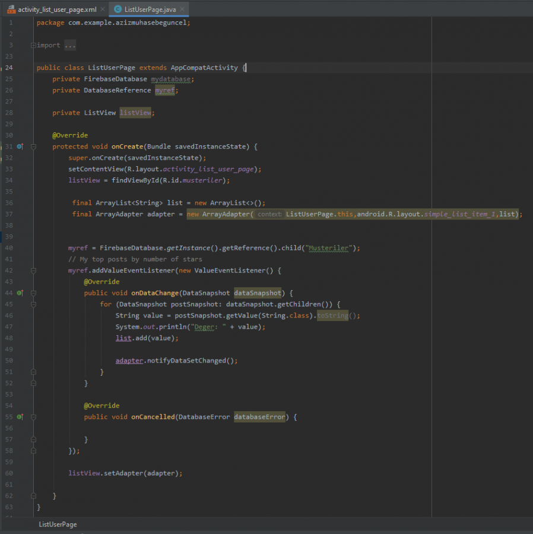Click the highlighted 'listView' field declaration
The image size is (533, 534).
coord(135,113)
